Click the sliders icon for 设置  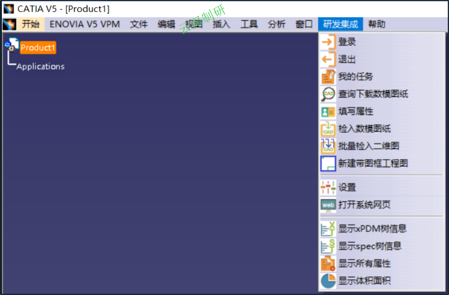tap(328, 187)
